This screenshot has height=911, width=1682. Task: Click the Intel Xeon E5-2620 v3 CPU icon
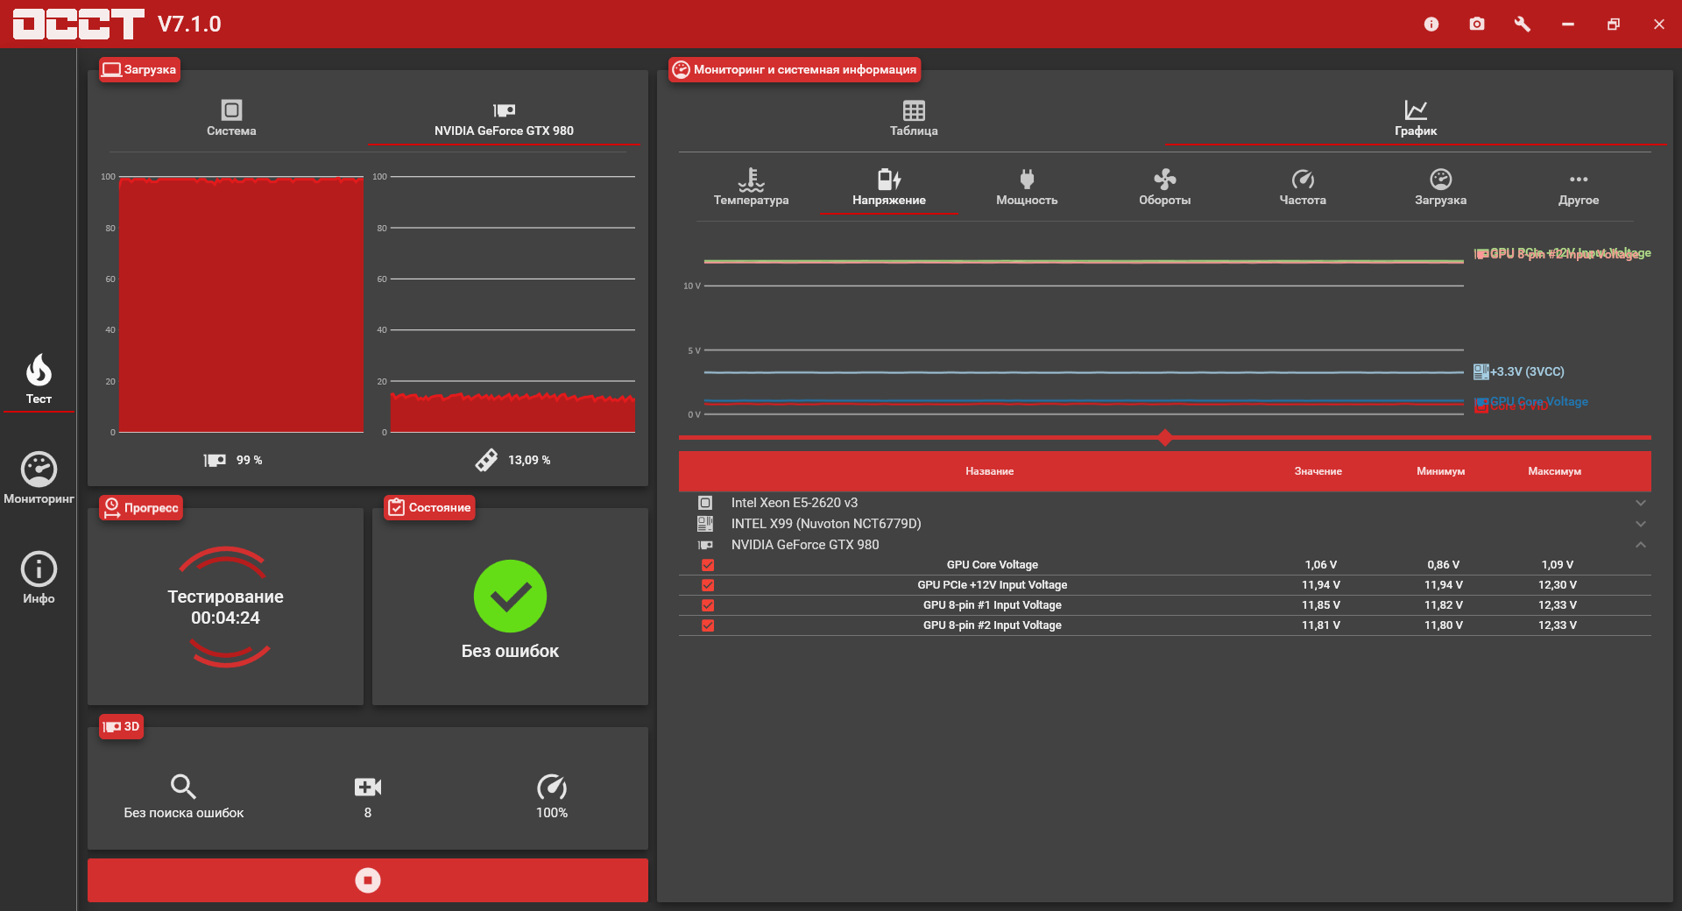click(x=705, y=503)
